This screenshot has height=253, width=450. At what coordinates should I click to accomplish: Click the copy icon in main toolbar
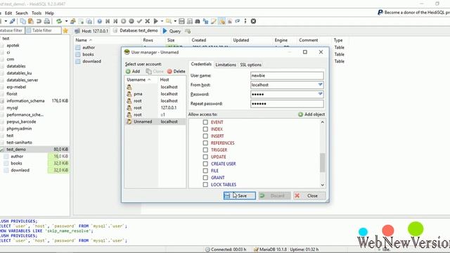(22, 21)
